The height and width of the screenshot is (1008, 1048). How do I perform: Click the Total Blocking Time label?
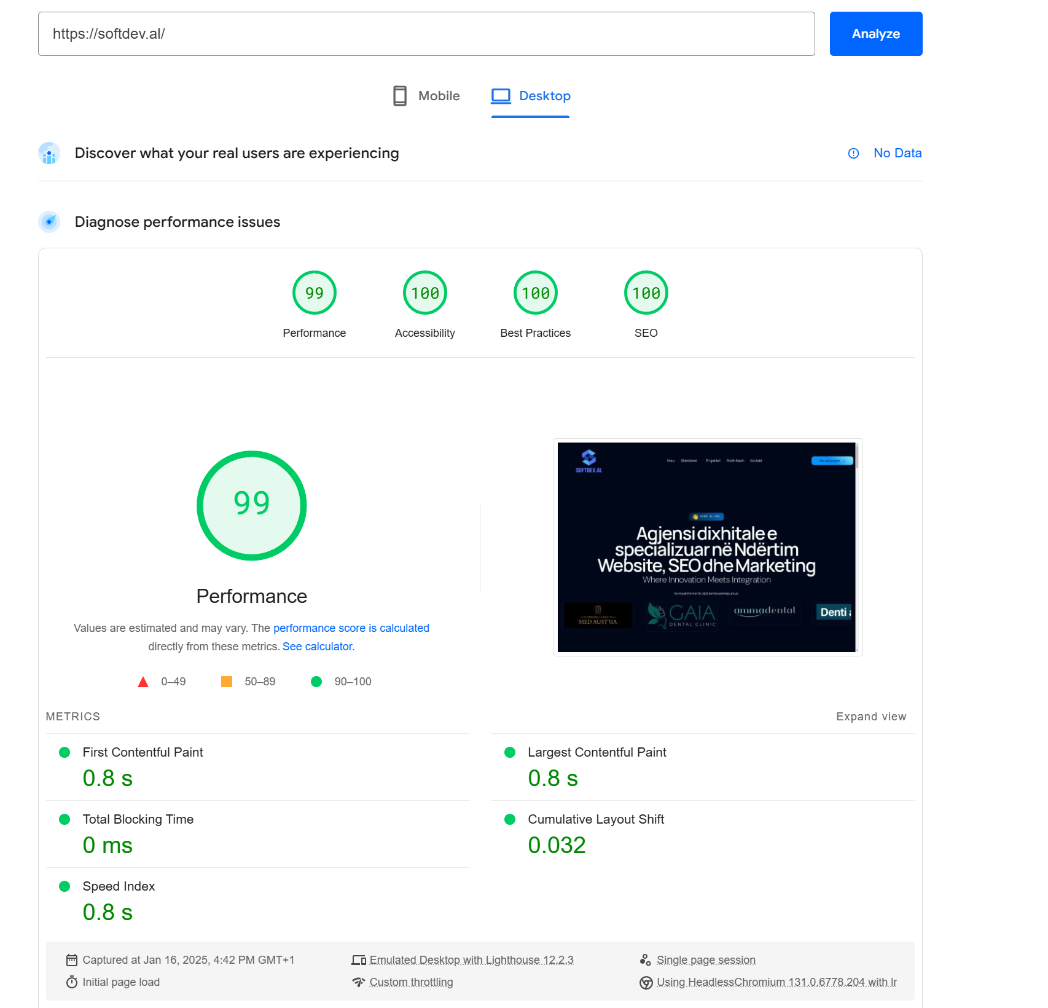[x=138, y=819]
